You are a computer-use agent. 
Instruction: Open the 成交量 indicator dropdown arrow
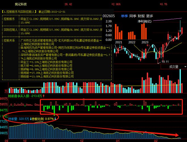[x=185, y=67]
